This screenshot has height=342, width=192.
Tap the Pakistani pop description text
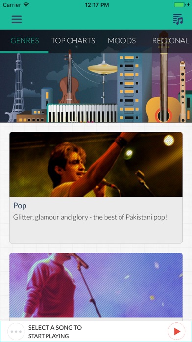90,217
